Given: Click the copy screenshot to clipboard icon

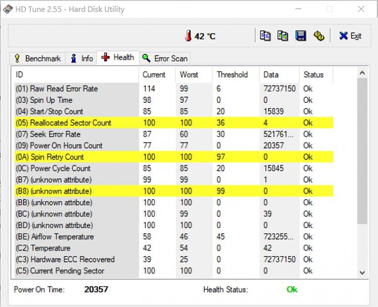Looking at the screenshot, I should [283, 36].
